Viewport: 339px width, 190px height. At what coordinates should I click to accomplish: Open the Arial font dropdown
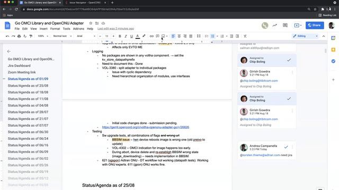pyautogui.click(x=86, y=36)
